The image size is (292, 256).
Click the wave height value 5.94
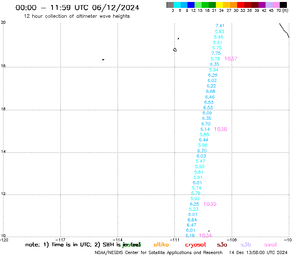pos(213,70)
